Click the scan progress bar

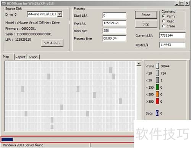tap(68, 139)
